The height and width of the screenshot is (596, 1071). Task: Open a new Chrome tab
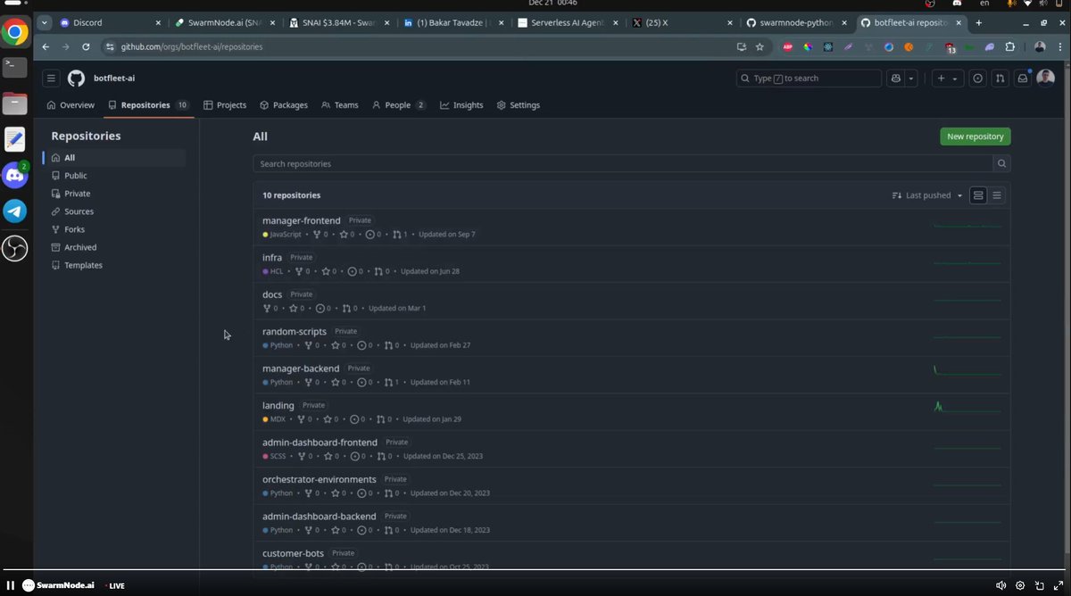[979, 22]
